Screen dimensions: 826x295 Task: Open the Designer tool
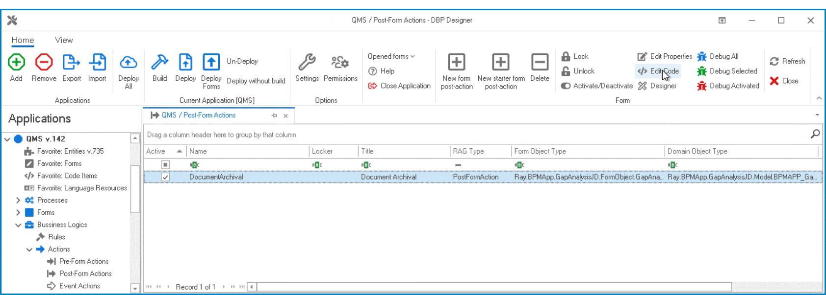pos(657,86)
